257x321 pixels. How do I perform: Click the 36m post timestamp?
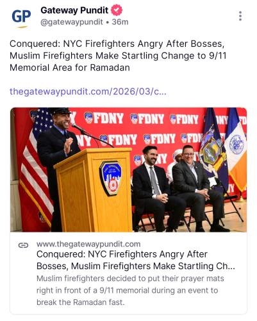coord(120,22)
